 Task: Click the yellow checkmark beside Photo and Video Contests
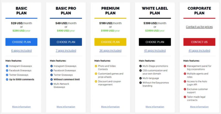click(96, 66)
